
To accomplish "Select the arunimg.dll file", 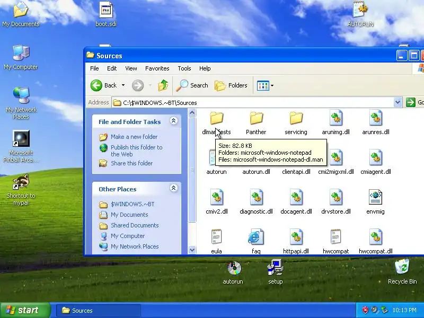I will tap(335, 123).
